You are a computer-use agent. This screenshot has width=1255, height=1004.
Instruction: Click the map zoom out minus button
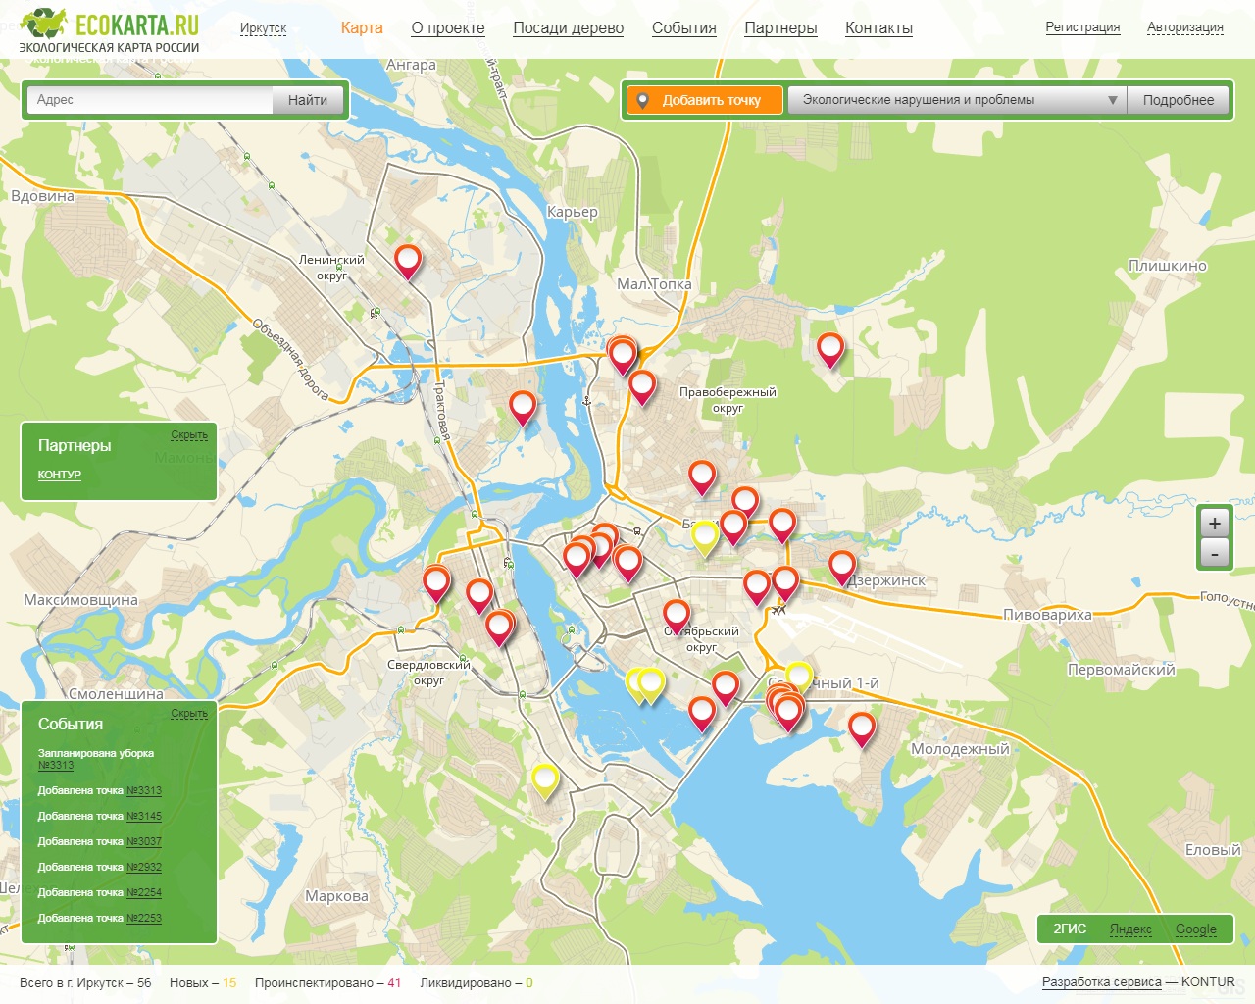coord(1214,554)
